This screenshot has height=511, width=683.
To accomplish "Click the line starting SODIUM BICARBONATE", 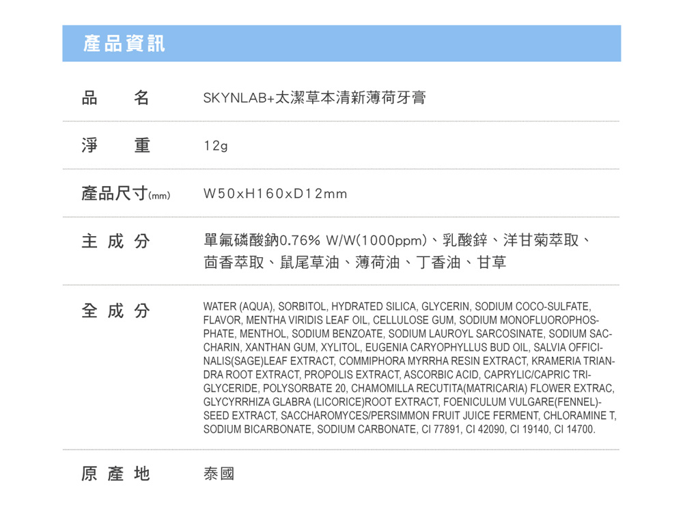I will click(x=399, y=429).
